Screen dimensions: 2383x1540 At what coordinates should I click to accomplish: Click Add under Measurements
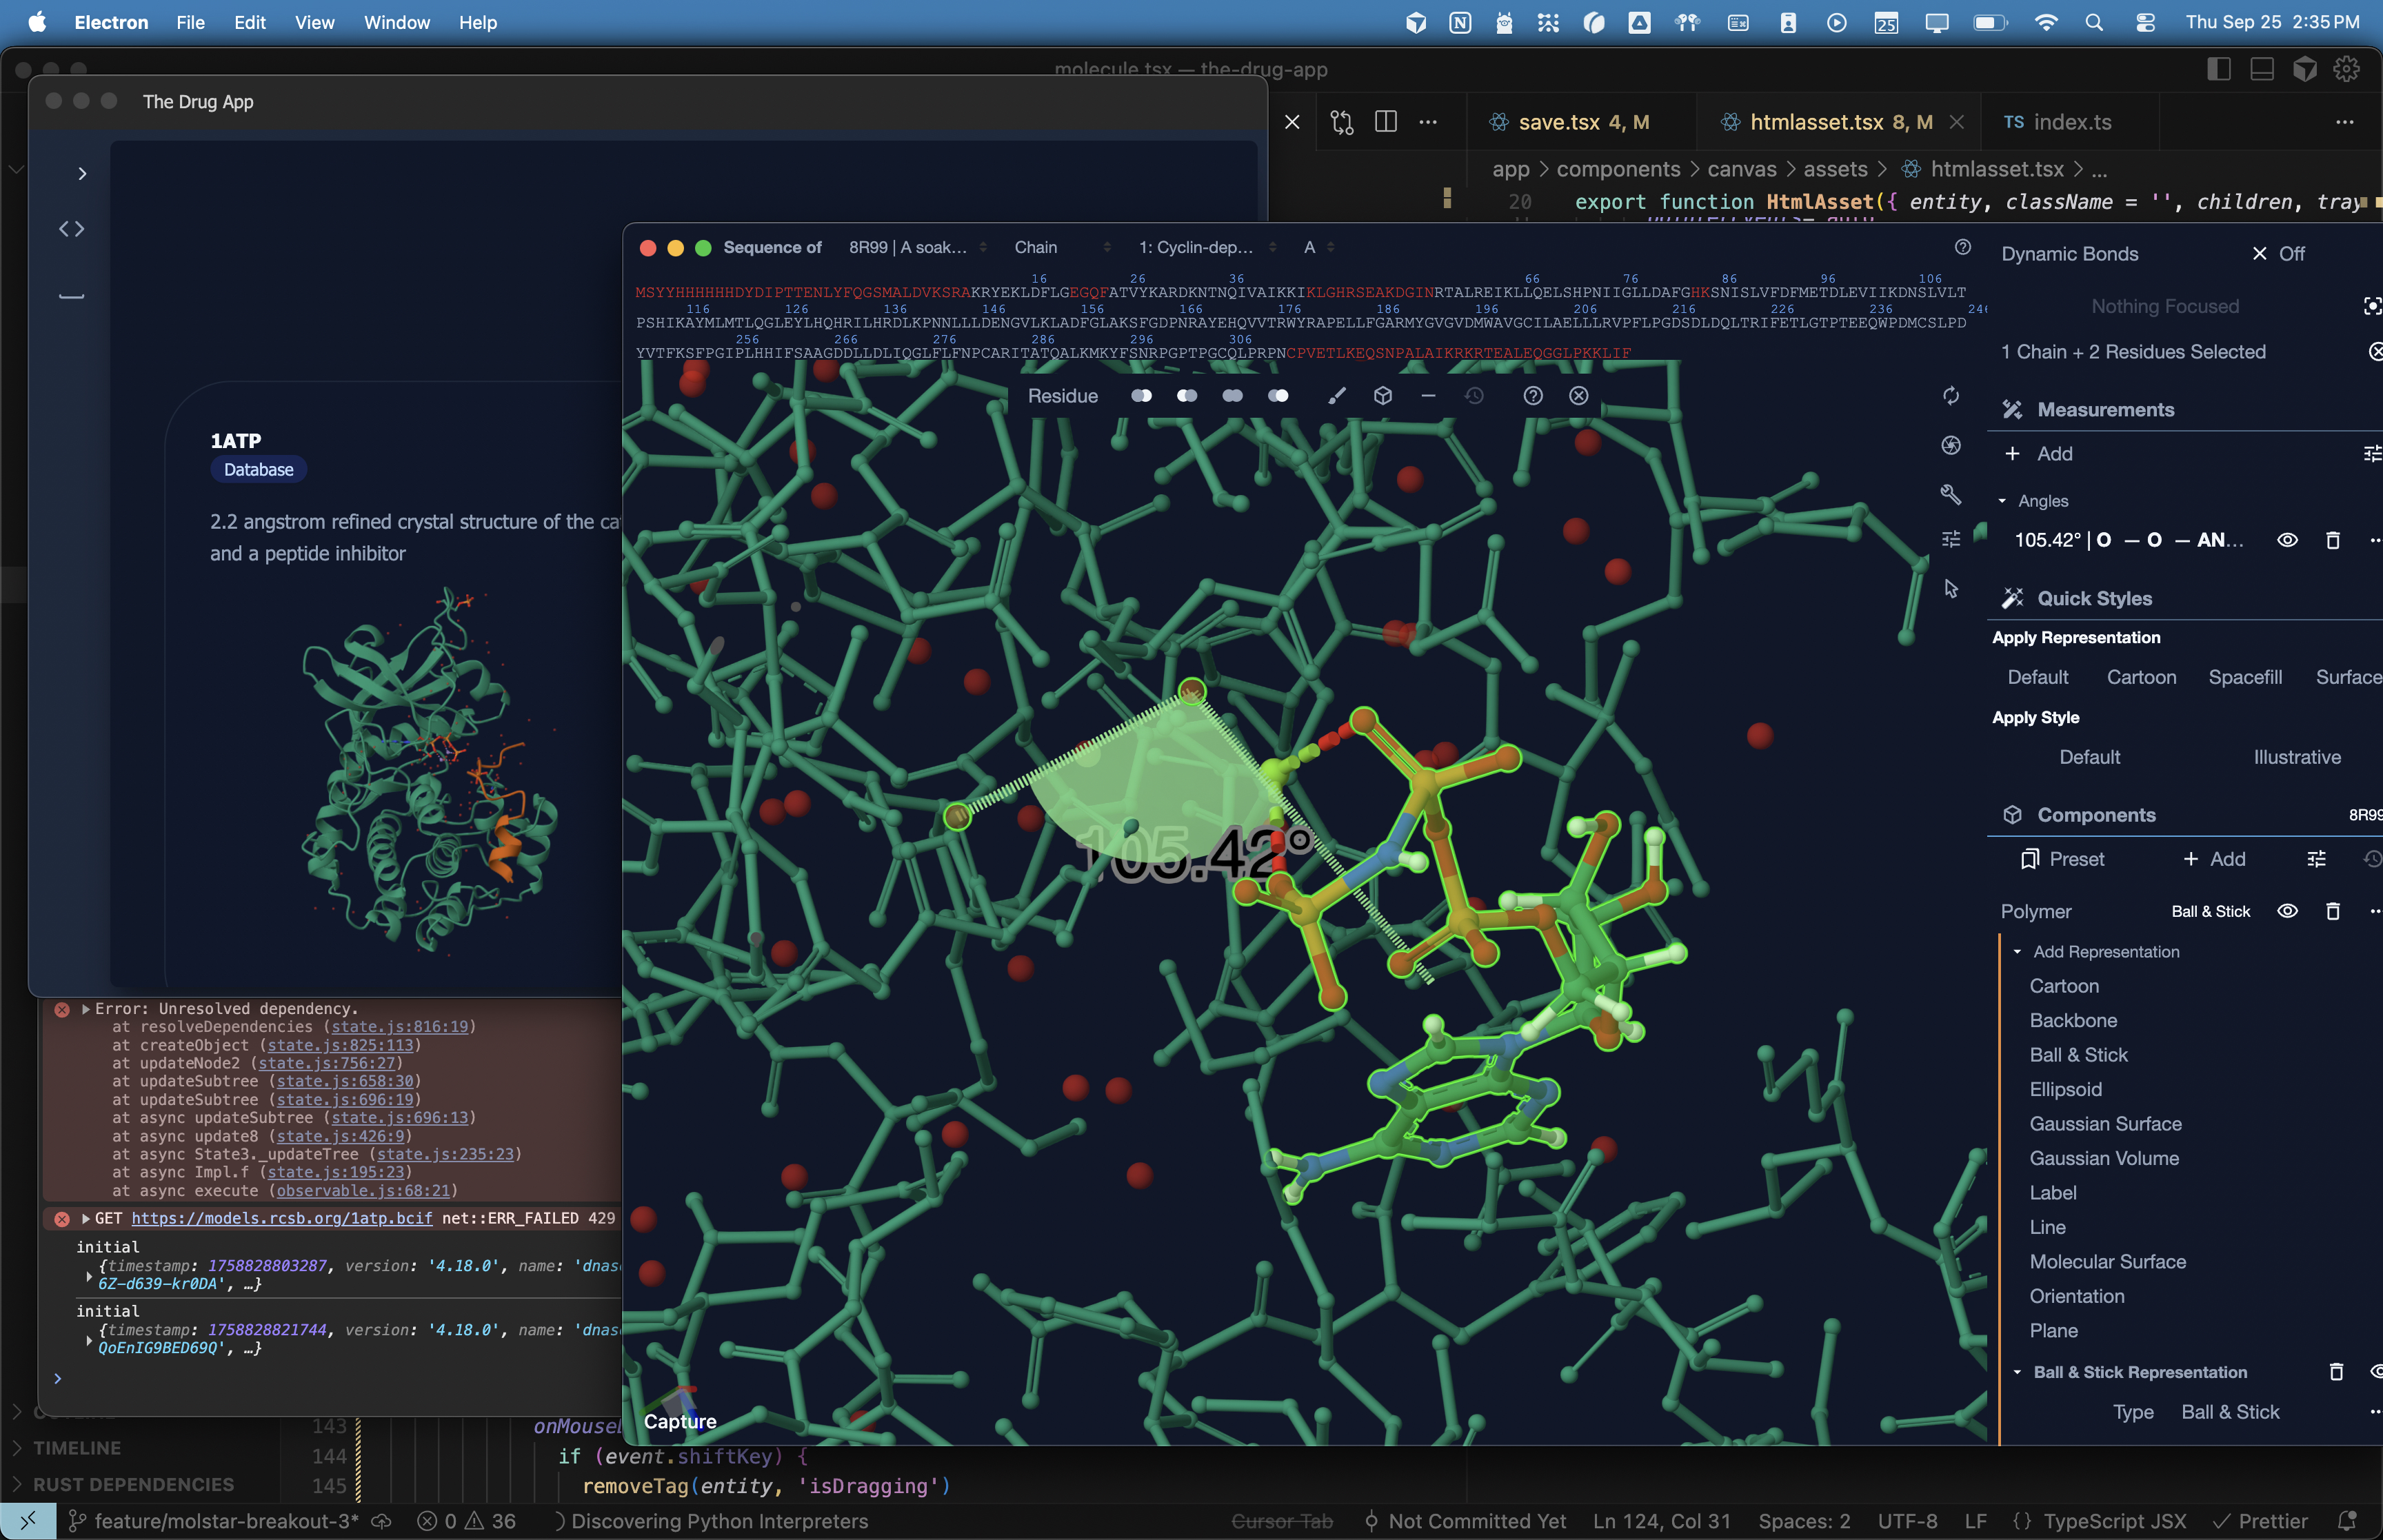(x=2039, y=454)
